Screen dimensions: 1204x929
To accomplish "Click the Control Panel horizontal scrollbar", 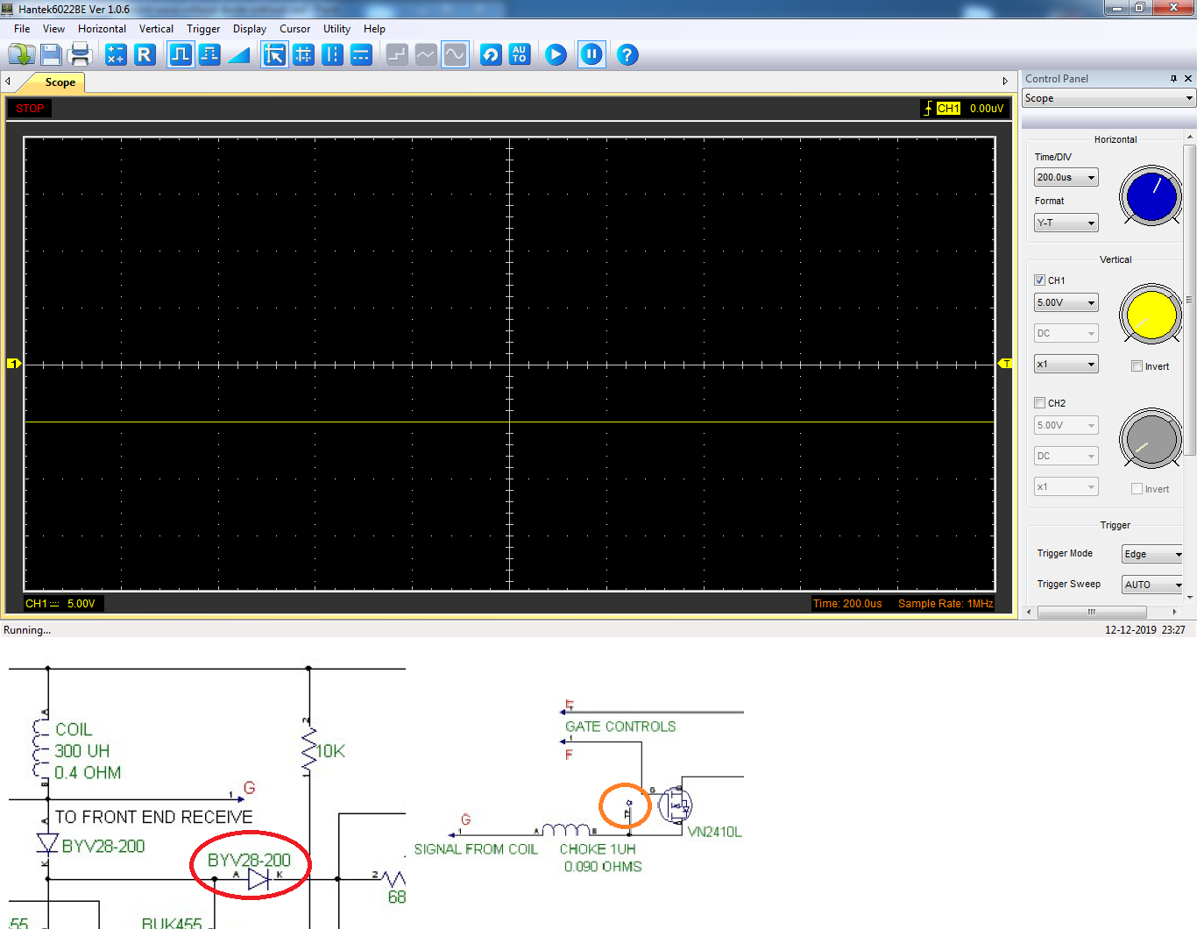I will (1091, 612).
